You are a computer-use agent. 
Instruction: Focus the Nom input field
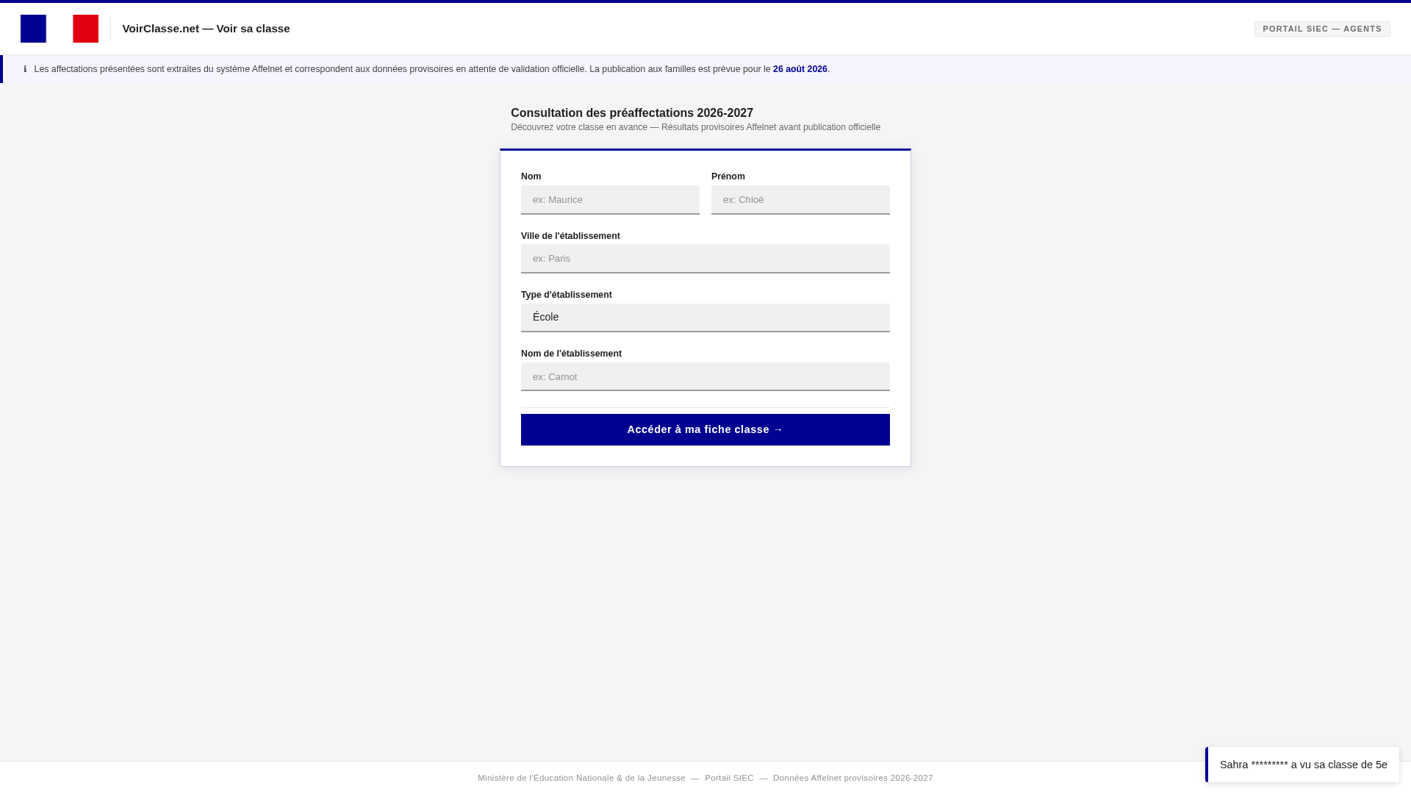pos(610,200)
